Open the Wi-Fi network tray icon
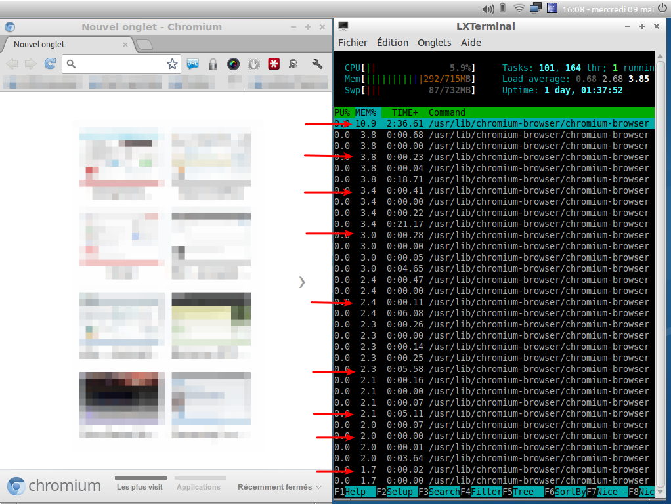 pos(519,8)
